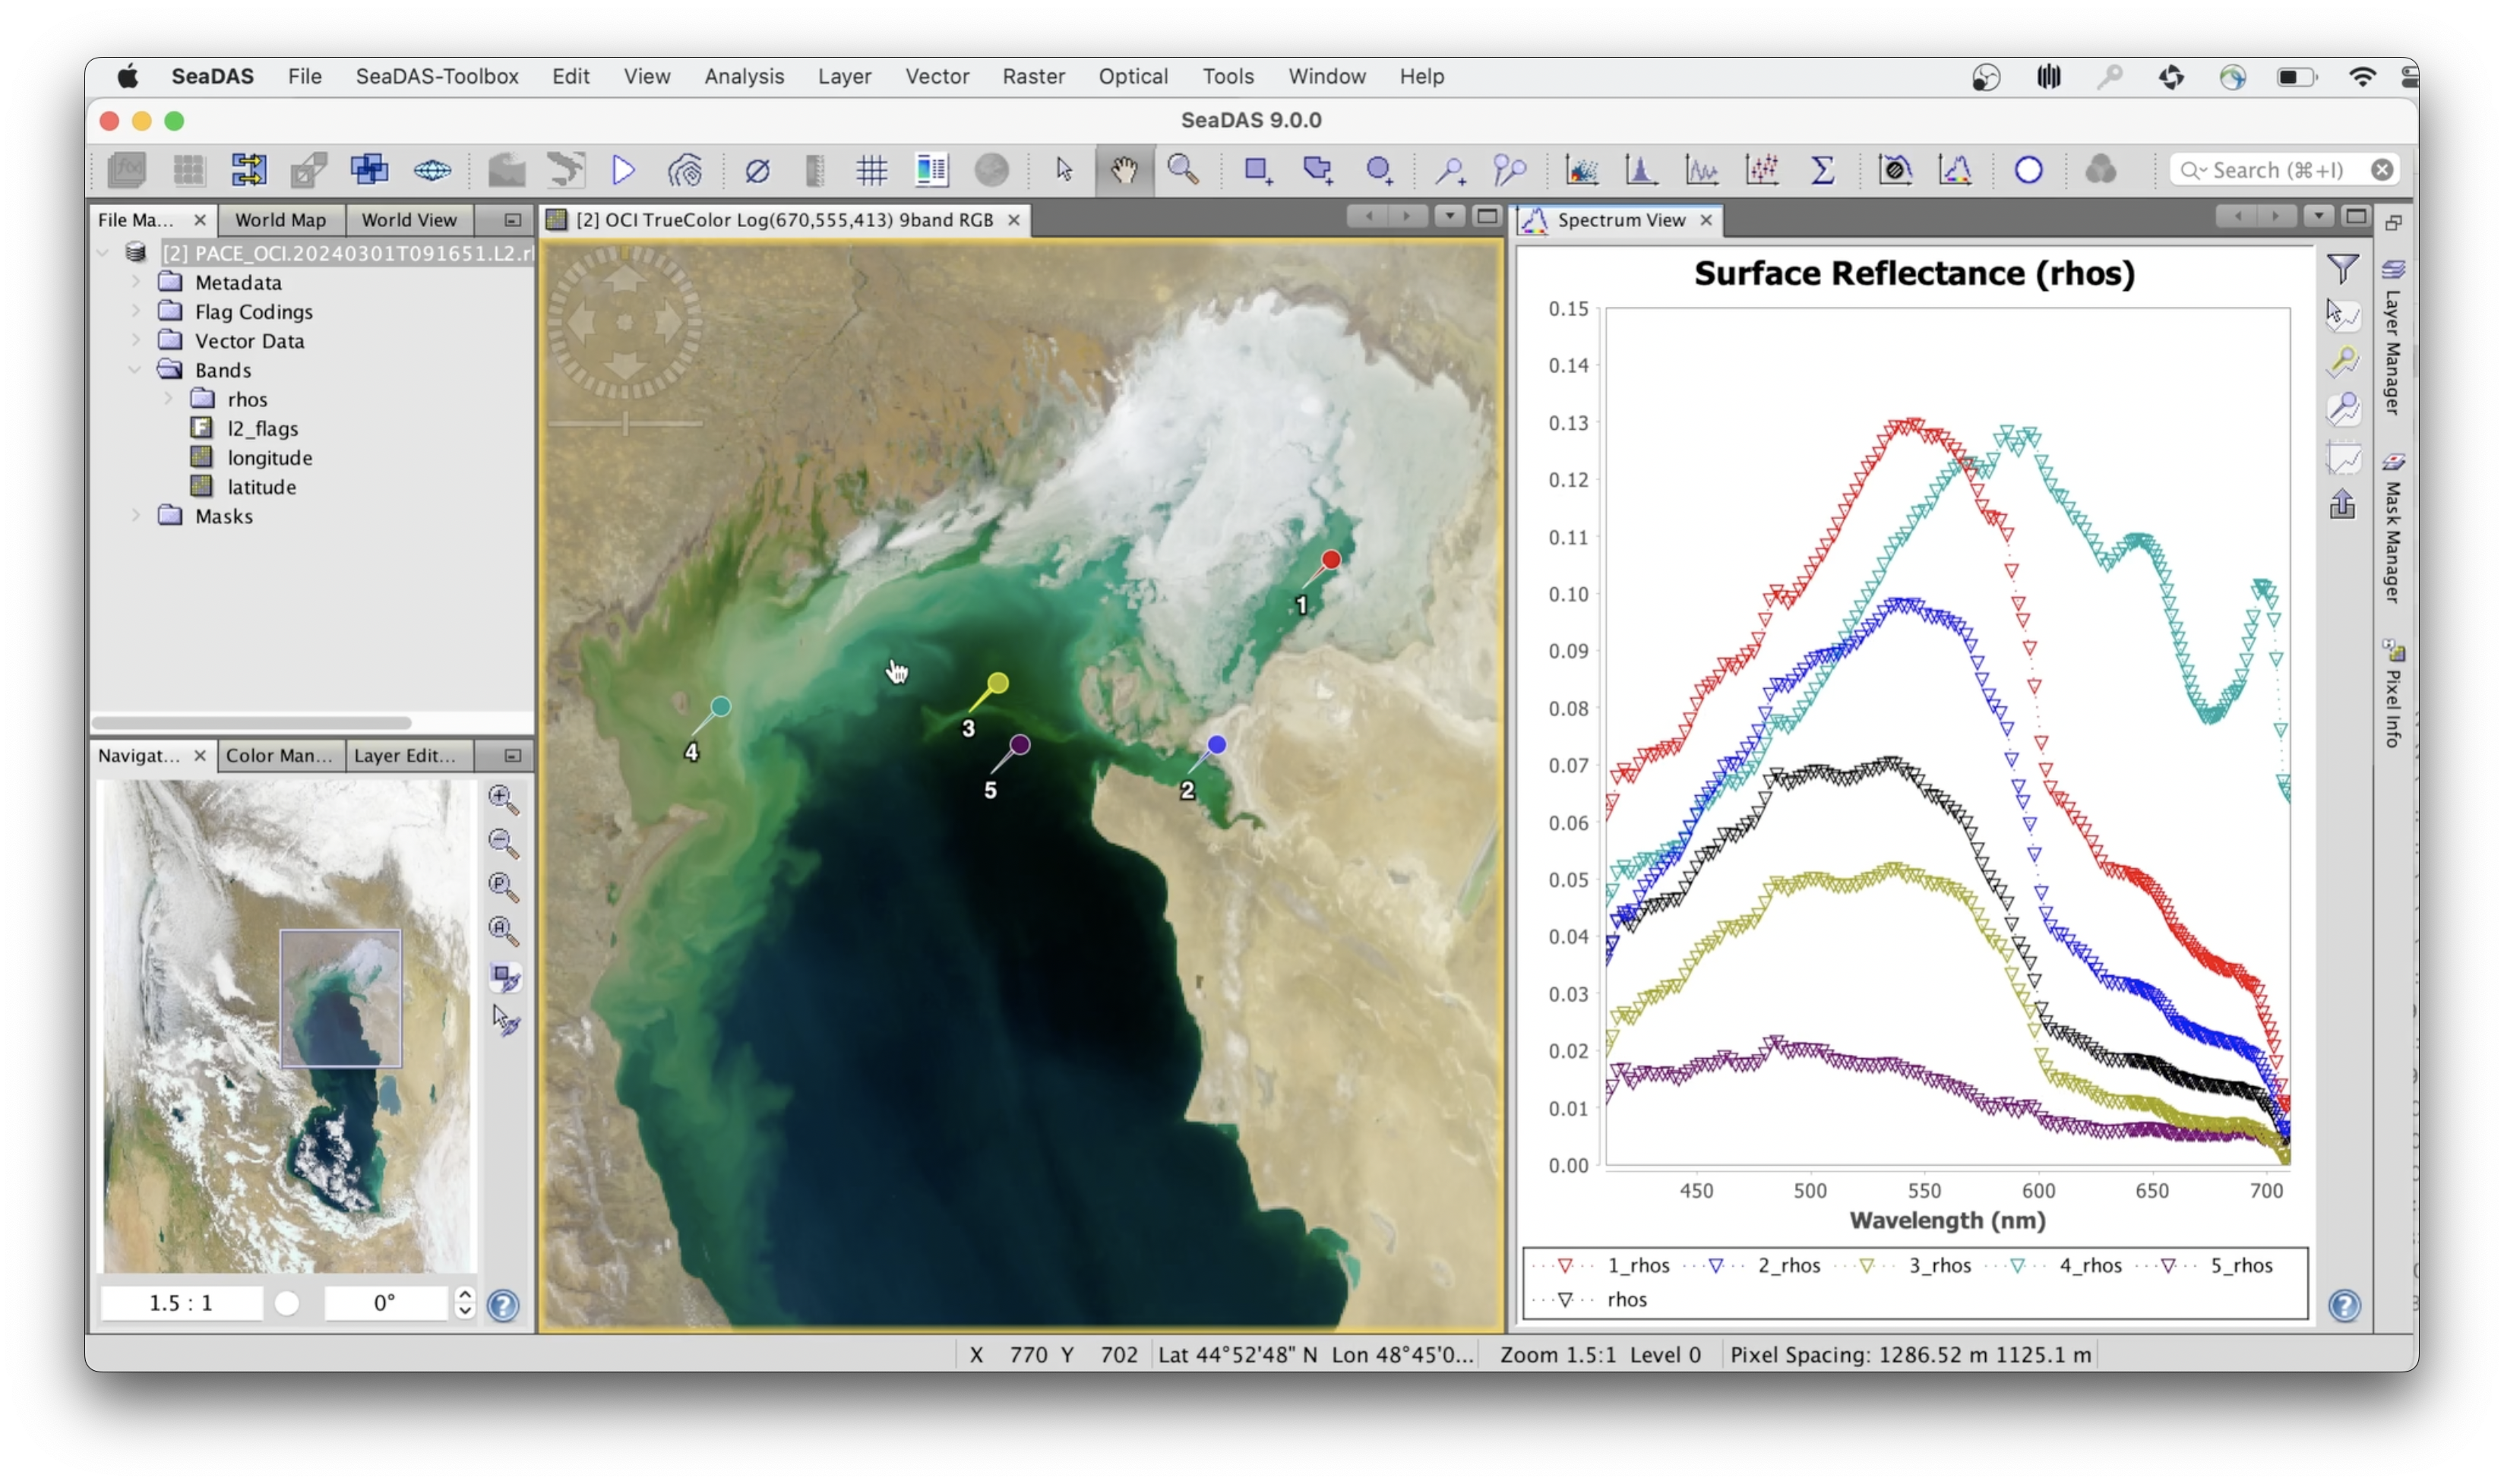Screen dimensions: 2504x1484
Task: Select the pan hand tool
Action: coord(1124,170)
